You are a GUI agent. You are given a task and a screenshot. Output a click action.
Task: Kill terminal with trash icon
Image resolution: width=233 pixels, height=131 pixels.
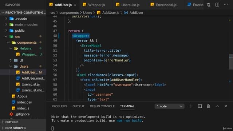pos(208,106)
